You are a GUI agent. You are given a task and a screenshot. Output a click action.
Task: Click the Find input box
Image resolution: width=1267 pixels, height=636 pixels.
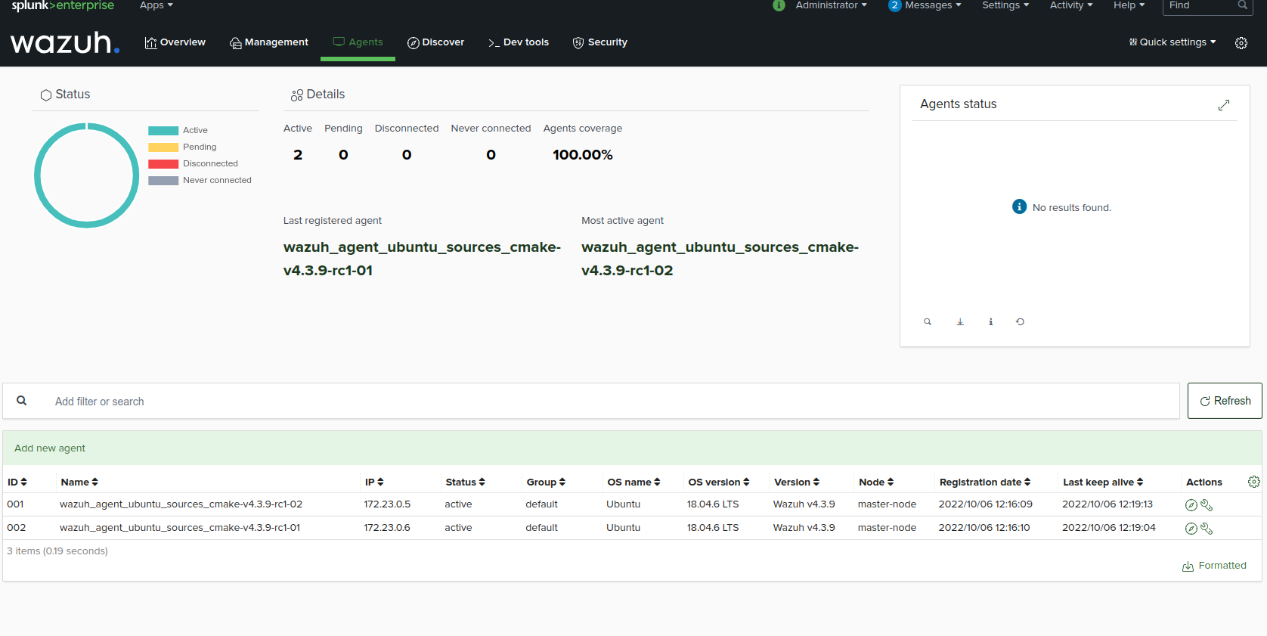[1207, 6]
